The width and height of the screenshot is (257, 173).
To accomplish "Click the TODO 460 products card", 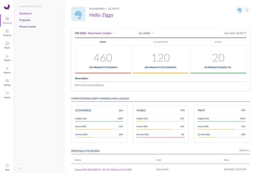I will coord(103,59).
